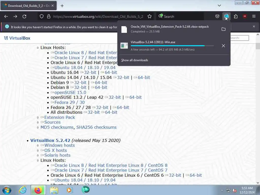Select the Download_Old_Builds_5_2 browser tab

point(28,6)
